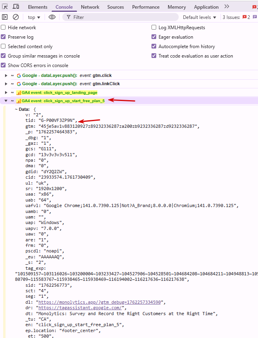Click the _p value 1762257464383
The width and height of the screenshot is (258, 338).
pos(55,132)
